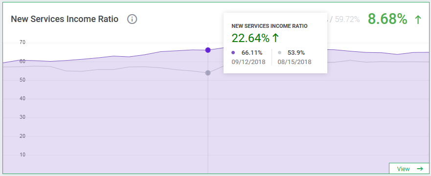
Task: Click the info icon beside New Services Income Ratio
Action: pyautogui.click(x=132, y=19)
